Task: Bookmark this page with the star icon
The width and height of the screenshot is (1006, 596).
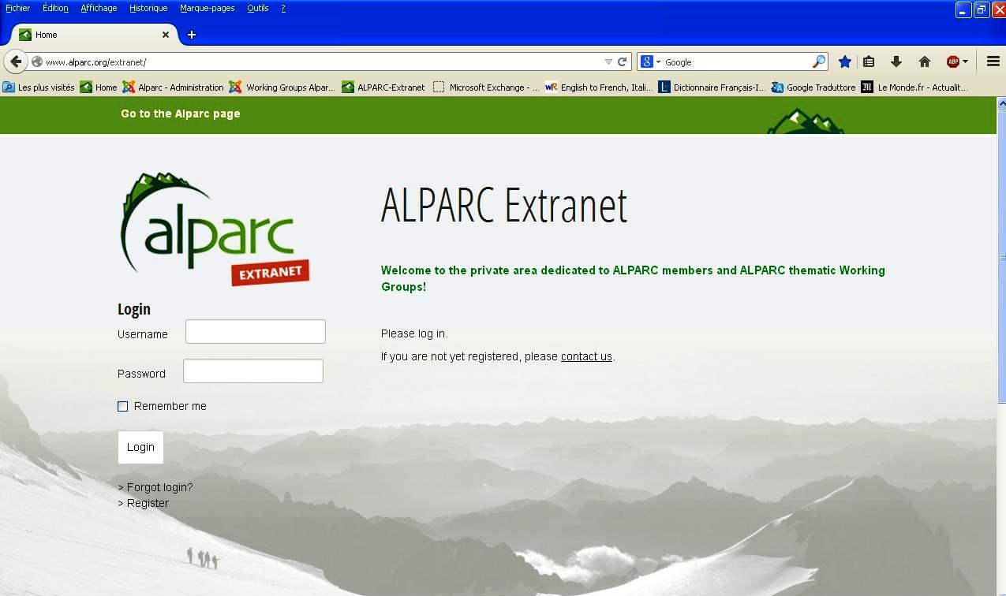Action: click(x=844, y=61)
